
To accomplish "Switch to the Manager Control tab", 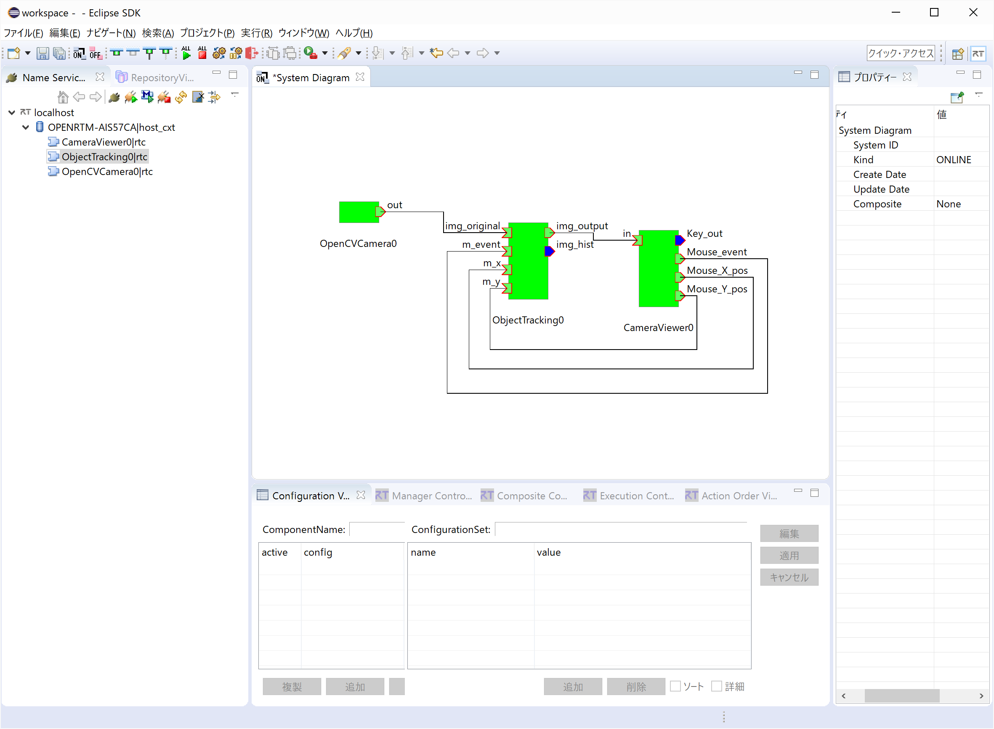I will point(424,496).
